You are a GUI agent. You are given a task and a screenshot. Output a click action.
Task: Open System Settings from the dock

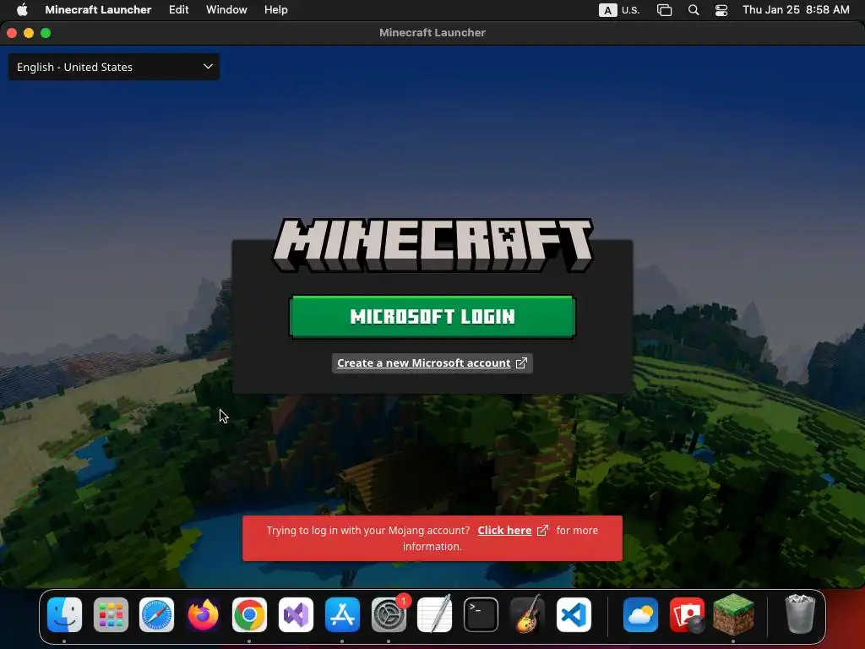click(389, 614)
